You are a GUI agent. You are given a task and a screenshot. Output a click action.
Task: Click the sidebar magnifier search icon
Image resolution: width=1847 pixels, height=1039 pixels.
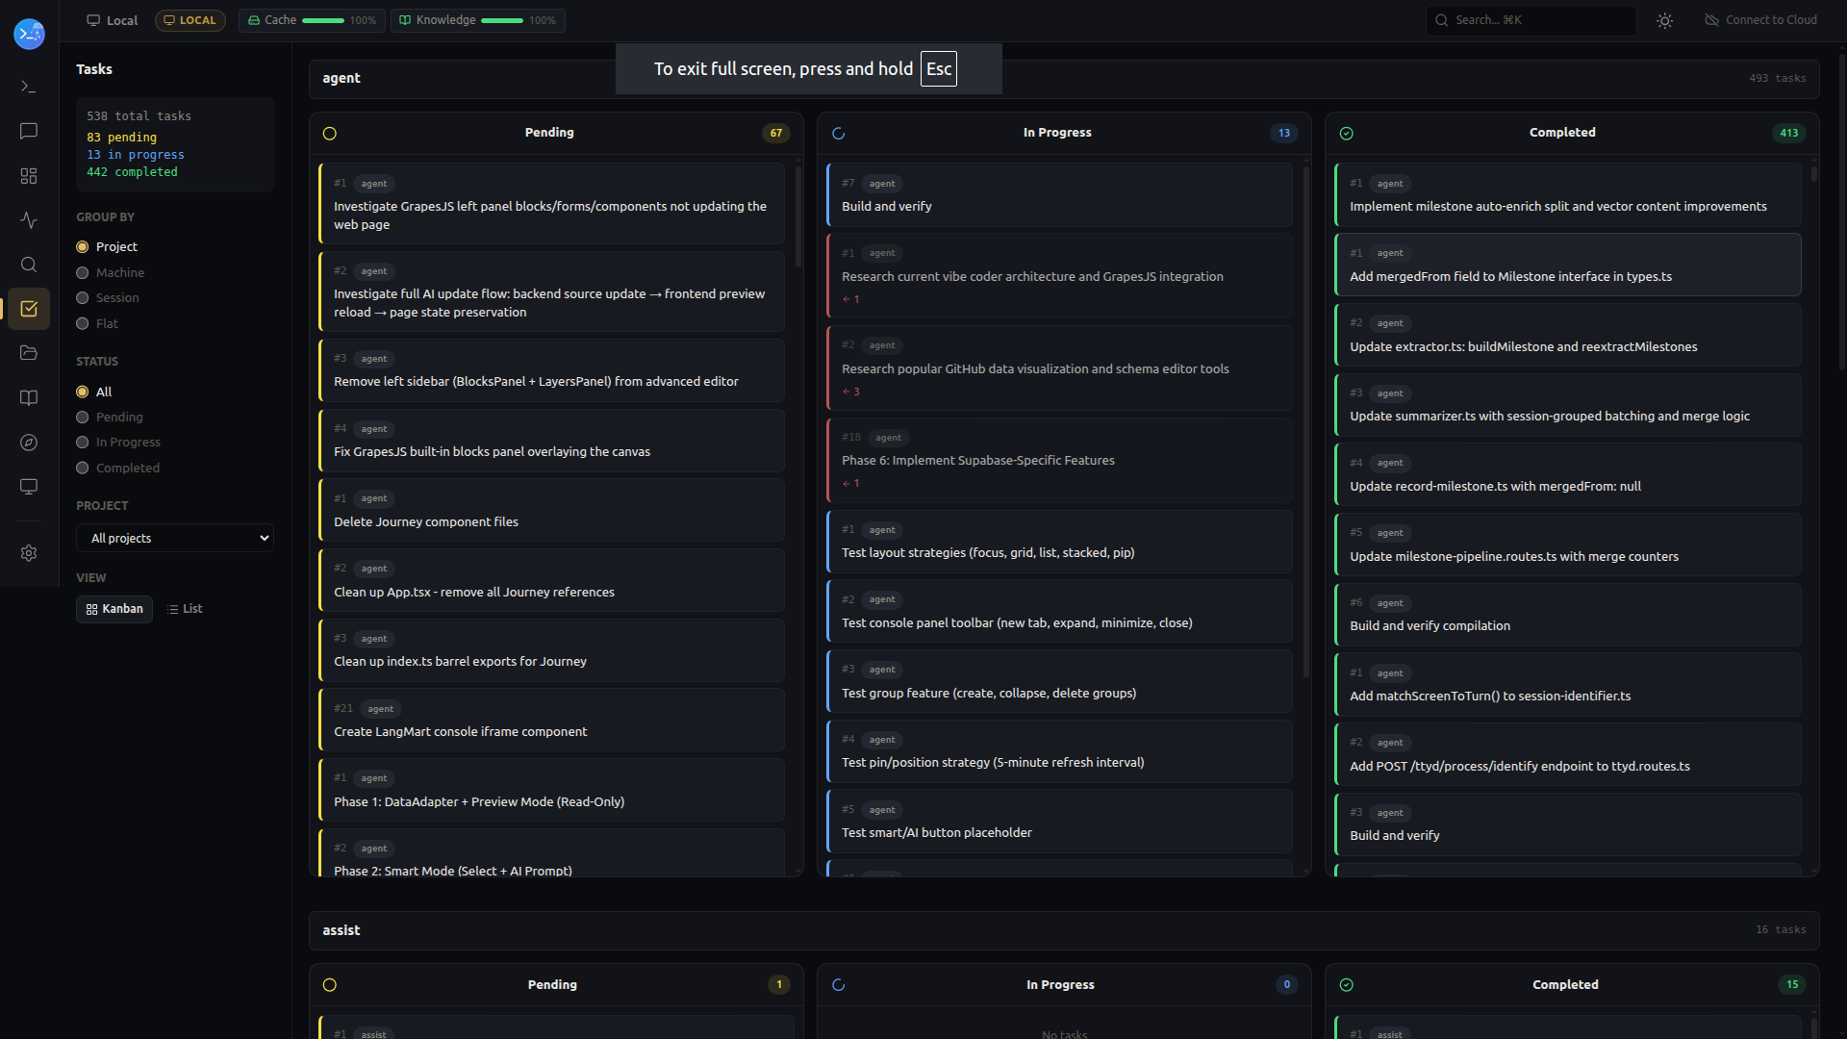pyautogui.click(x=29, y=265)
